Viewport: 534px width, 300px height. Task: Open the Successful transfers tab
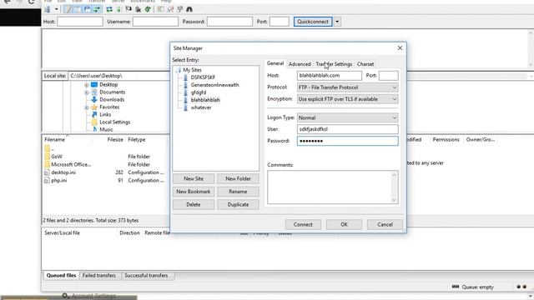point(146,276)
